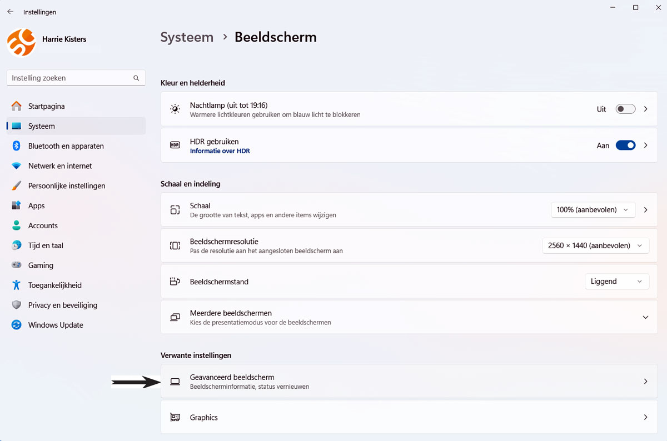Image resolution: width=667 pixels, height=441 pixels.
Task: Open the Informatie over HDR link
Action: (x=220, y=151)
